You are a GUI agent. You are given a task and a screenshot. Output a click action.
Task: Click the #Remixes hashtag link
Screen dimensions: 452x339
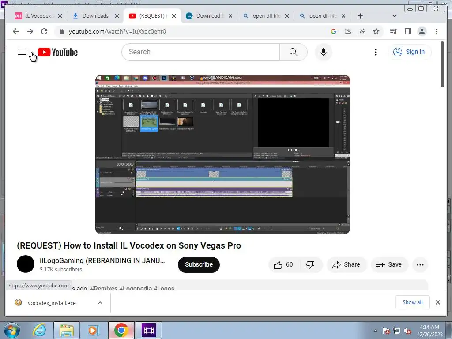point(104,288)
